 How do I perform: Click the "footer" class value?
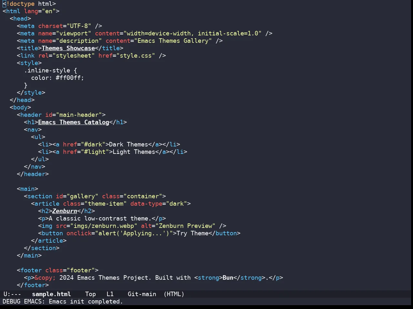81,270
